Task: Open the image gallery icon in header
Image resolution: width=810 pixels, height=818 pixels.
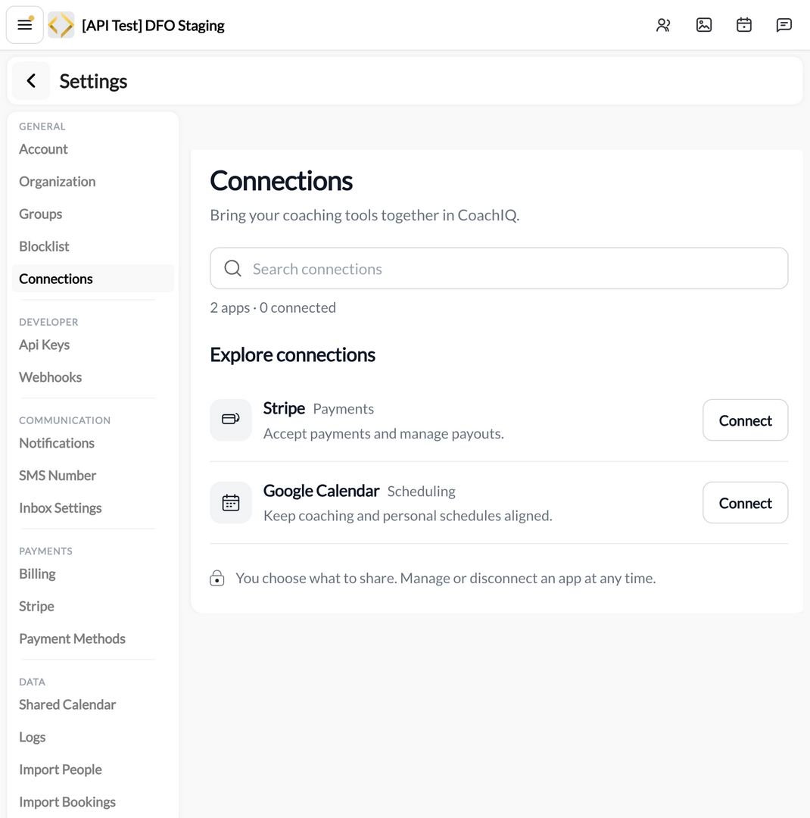Action: [703, 25]
